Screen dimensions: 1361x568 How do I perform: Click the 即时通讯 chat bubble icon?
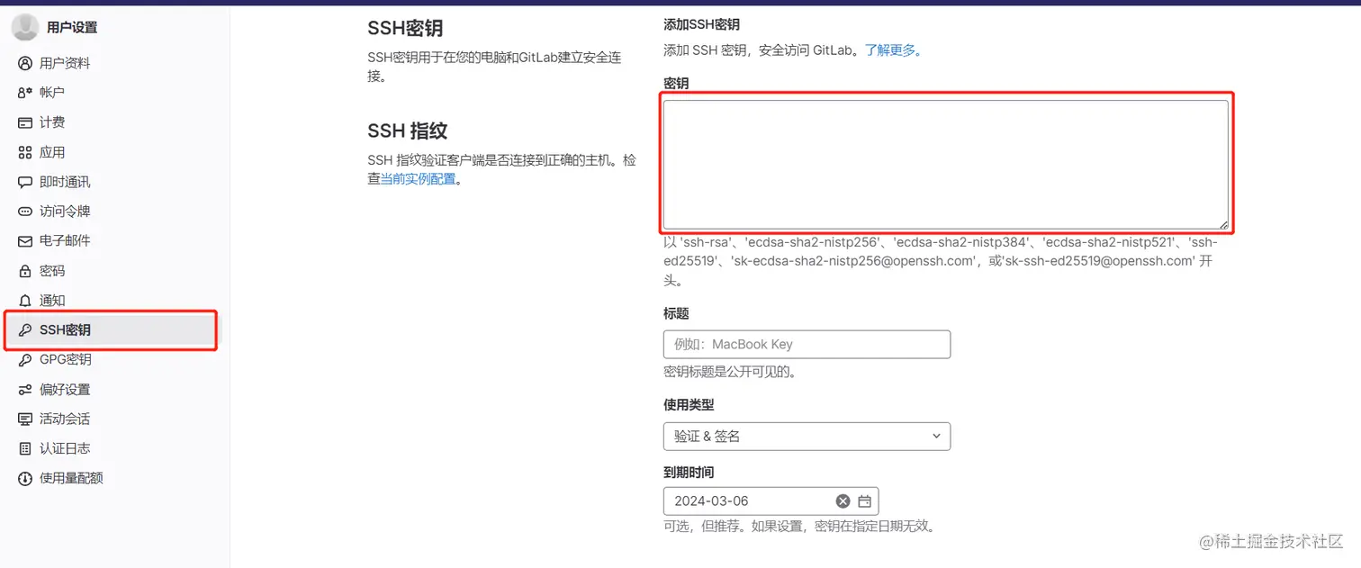coord(25,182)
